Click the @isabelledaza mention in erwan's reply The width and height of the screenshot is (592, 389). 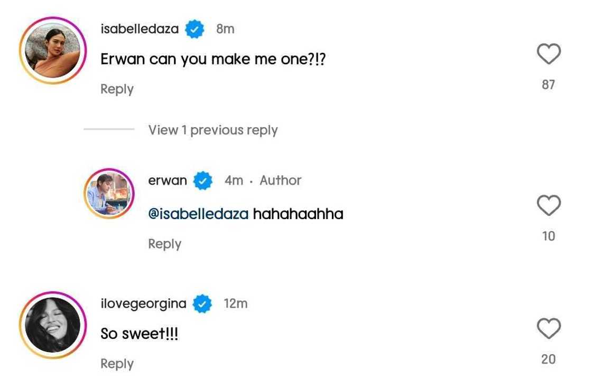[x=198, y=214]
